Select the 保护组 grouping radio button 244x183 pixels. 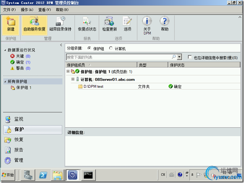coord(89,48)
